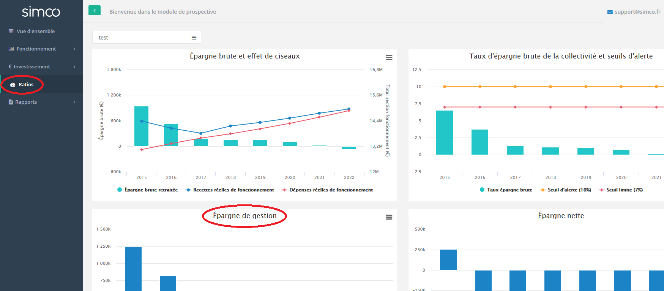Click the test scenario name field
Image resolution: width=664 pixels, height=291 pixels.
pos(140,38)
